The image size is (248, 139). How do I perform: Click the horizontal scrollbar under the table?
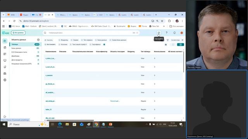[x=70, y=120]
